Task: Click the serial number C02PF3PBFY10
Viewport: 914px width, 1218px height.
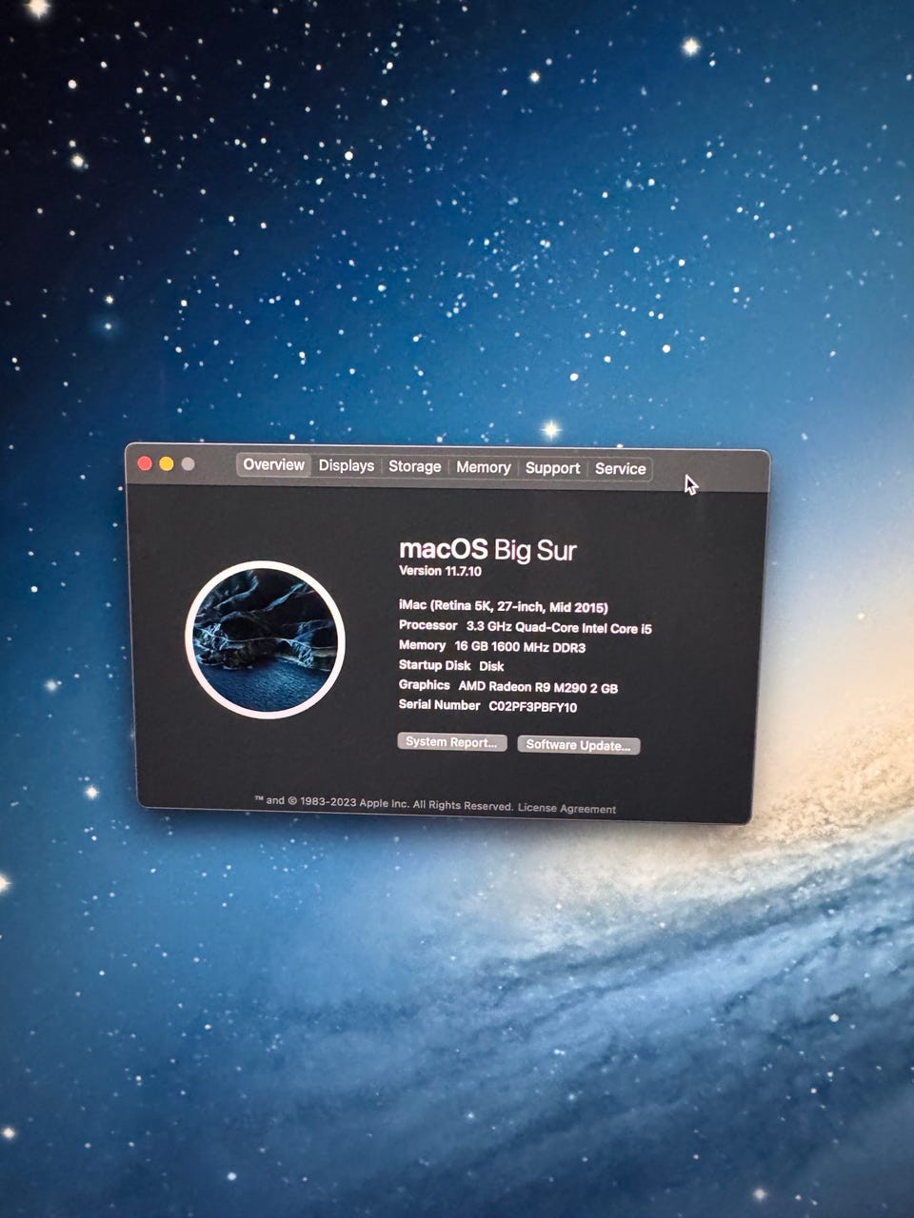Action: [533, 707]
